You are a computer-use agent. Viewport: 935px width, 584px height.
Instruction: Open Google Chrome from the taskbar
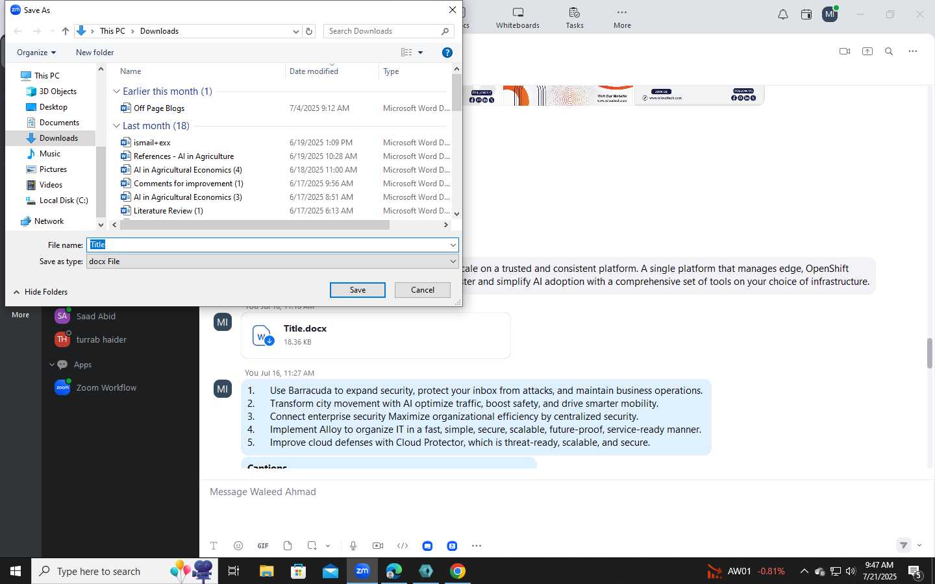click(x=458, y=571)
